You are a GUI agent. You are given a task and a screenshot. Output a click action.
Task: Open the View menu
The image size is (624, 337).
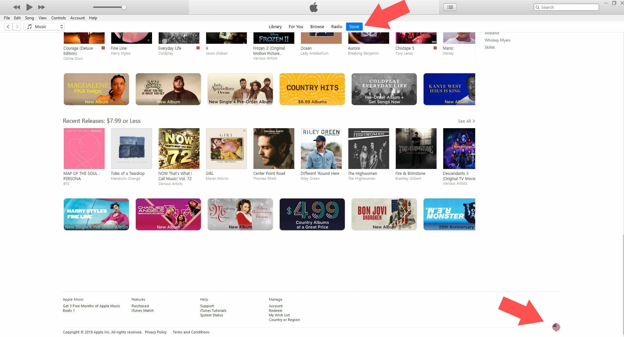[x=43, y=18]
